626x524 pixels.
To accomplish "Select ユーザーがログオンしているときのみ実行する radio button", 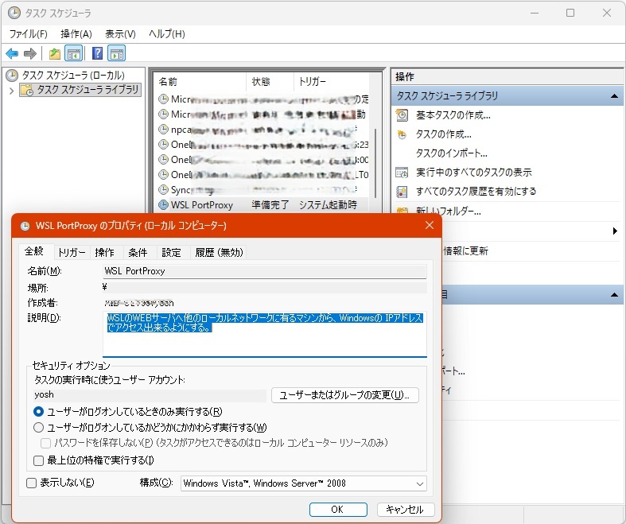I will (39, 412).
